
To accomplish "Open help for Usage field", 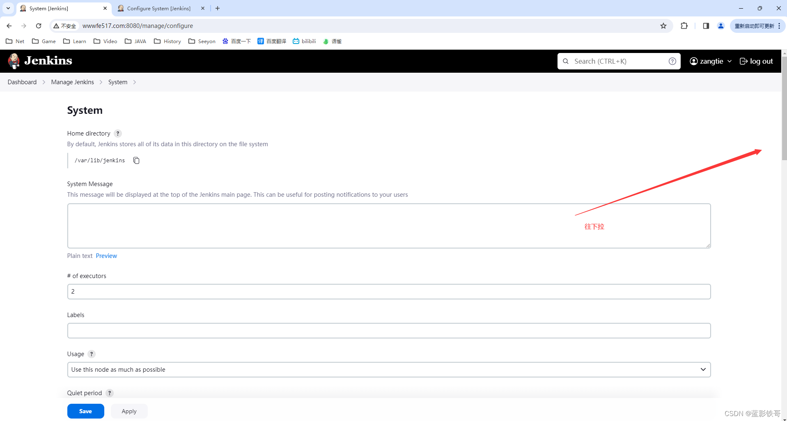I will [92, 354].
